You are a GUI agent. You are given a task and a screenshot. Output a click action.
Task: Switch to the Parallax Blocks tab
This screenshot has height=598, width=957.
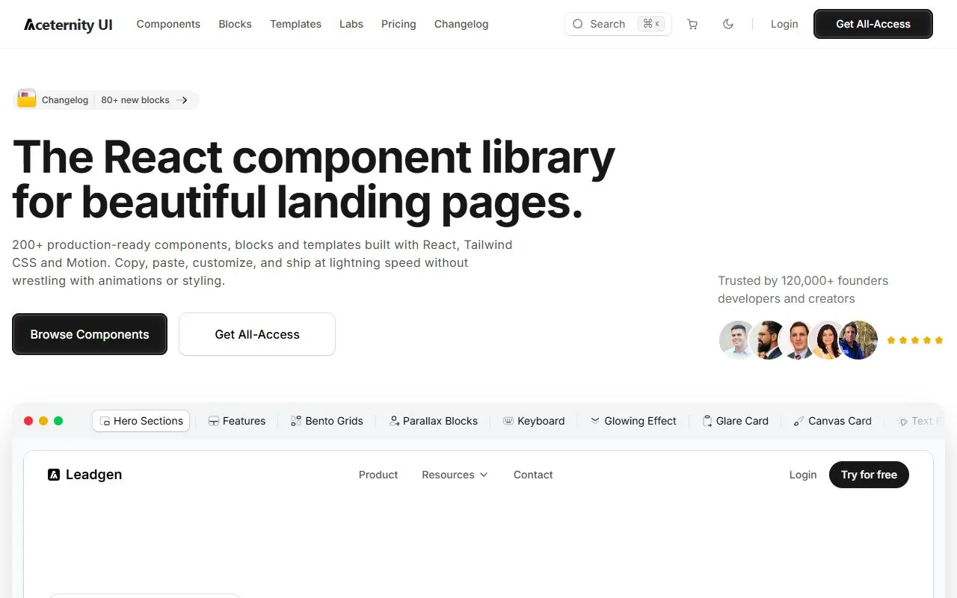coord(434,421)
